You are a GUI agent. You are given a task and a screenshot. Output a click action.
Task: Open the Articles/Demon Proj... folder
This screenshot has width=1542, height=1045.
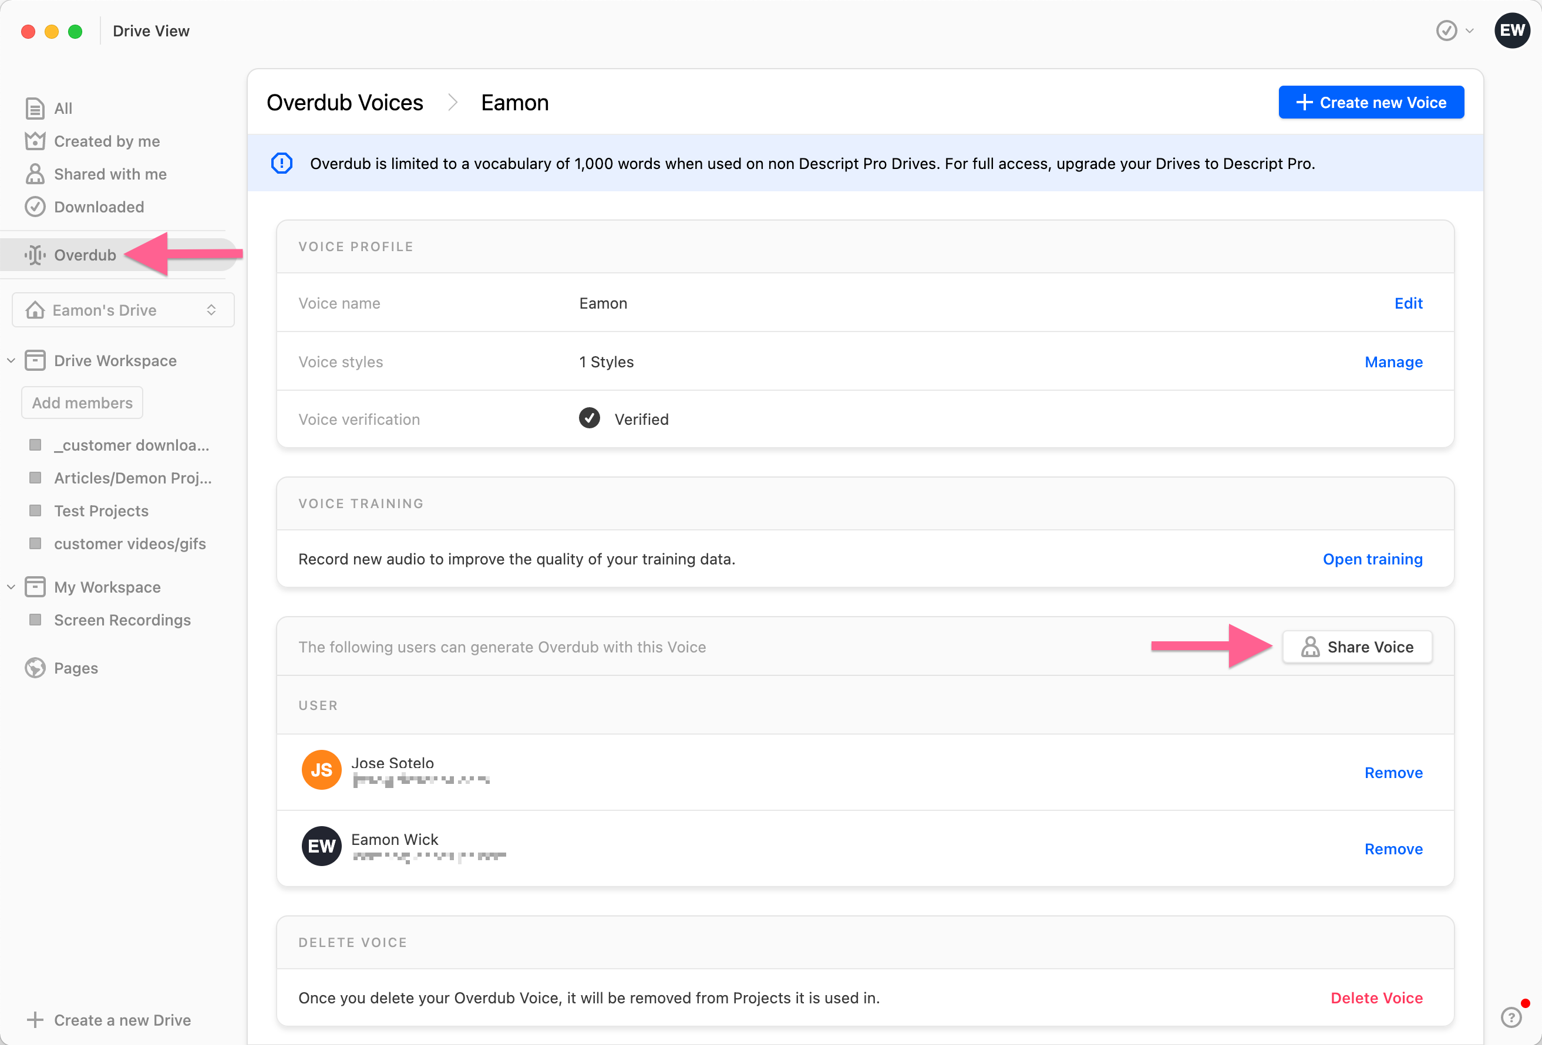[x=133, y=478]
